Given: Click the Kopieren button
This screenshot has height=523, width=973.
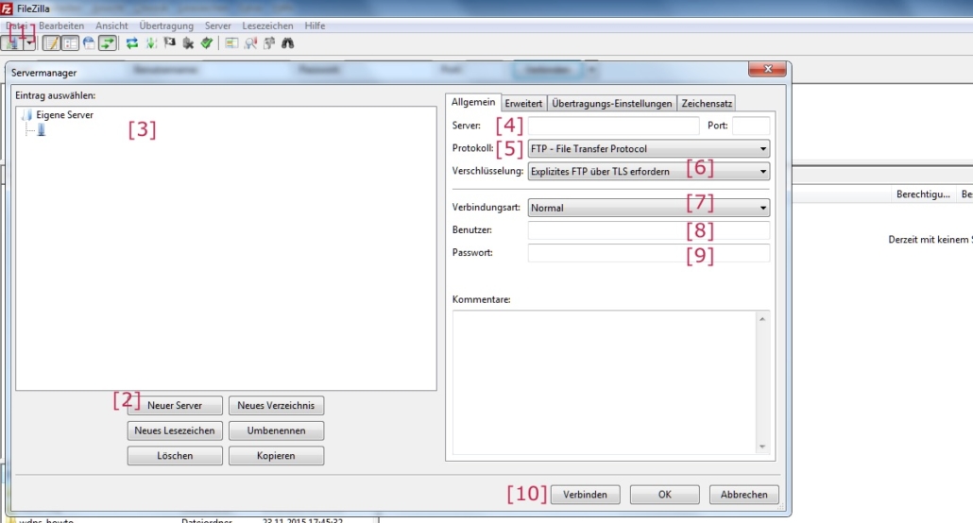Looking at the screenshot, I should [x=276, y=456].
